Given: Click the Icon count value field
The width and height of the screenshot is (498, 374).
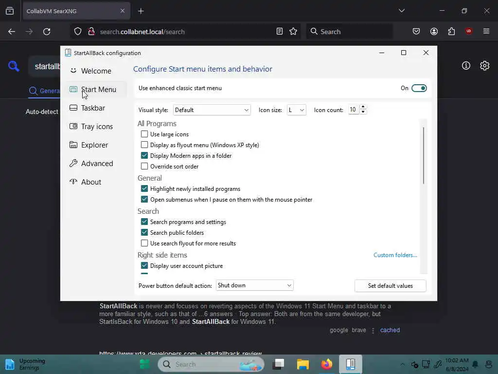Looking at the screenshot, I should tap(354, 110).
